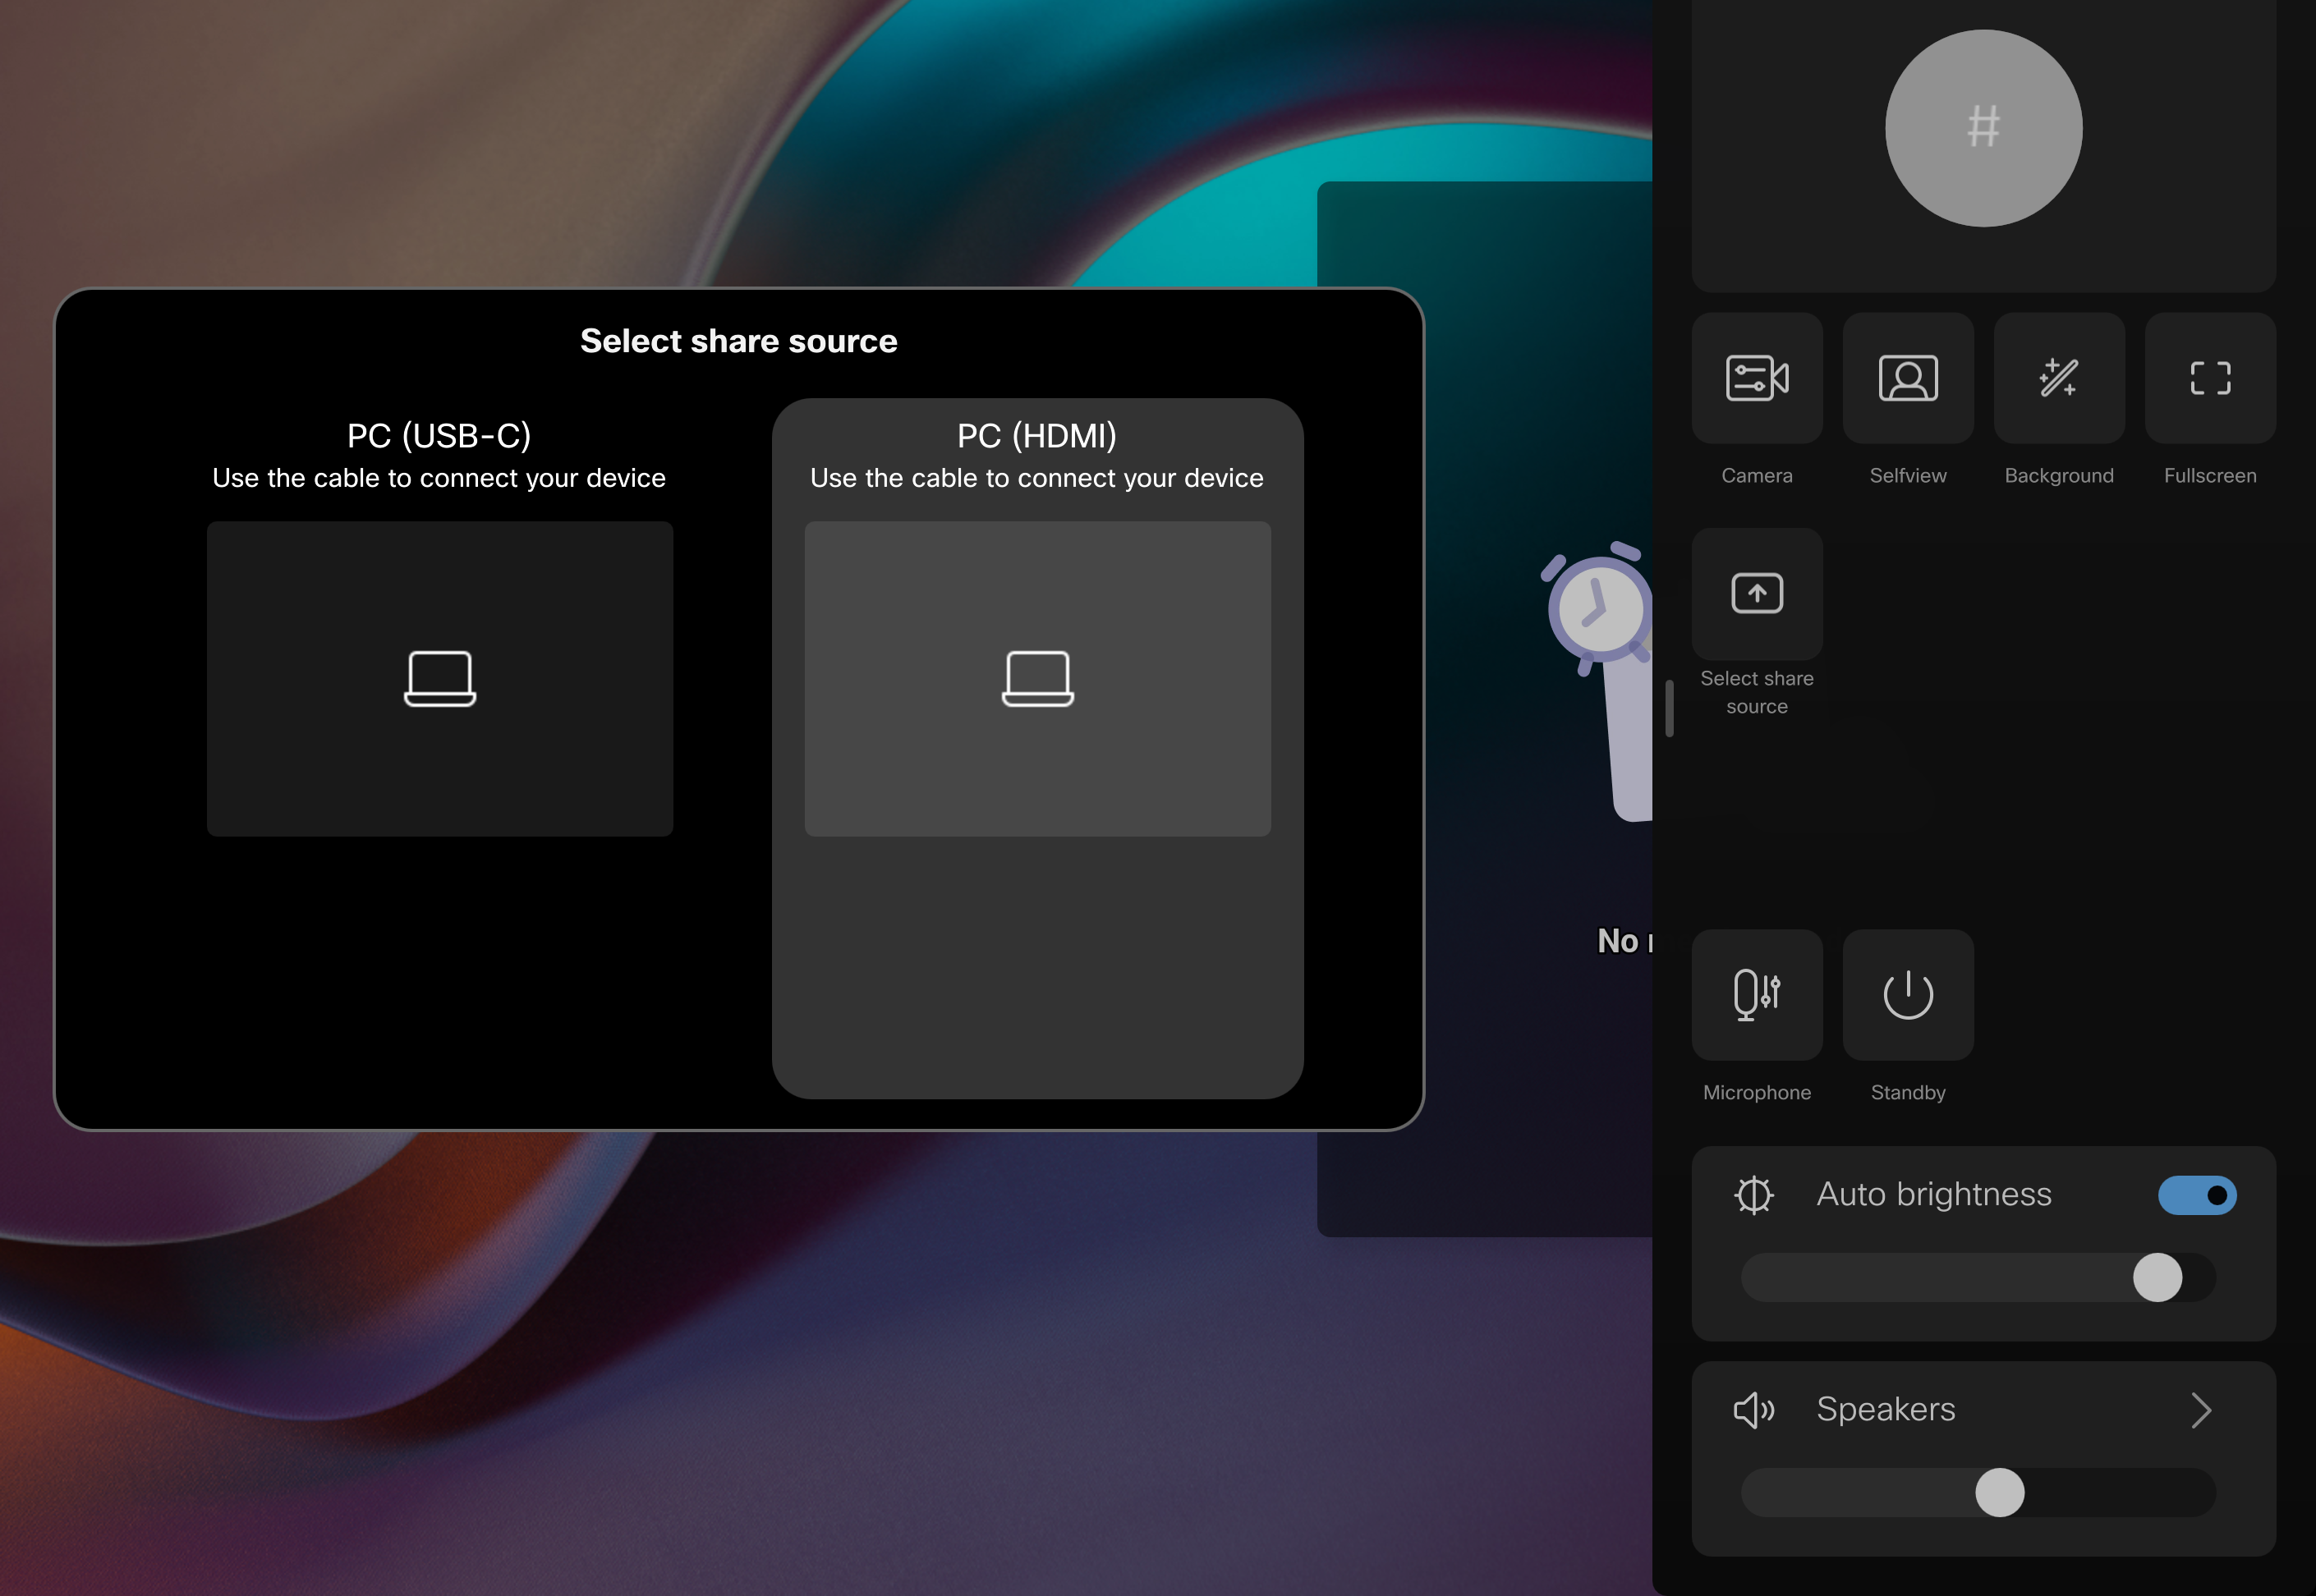Put device into Standby
The height and width of the screenshot is (1596, 2316).
1908,995
